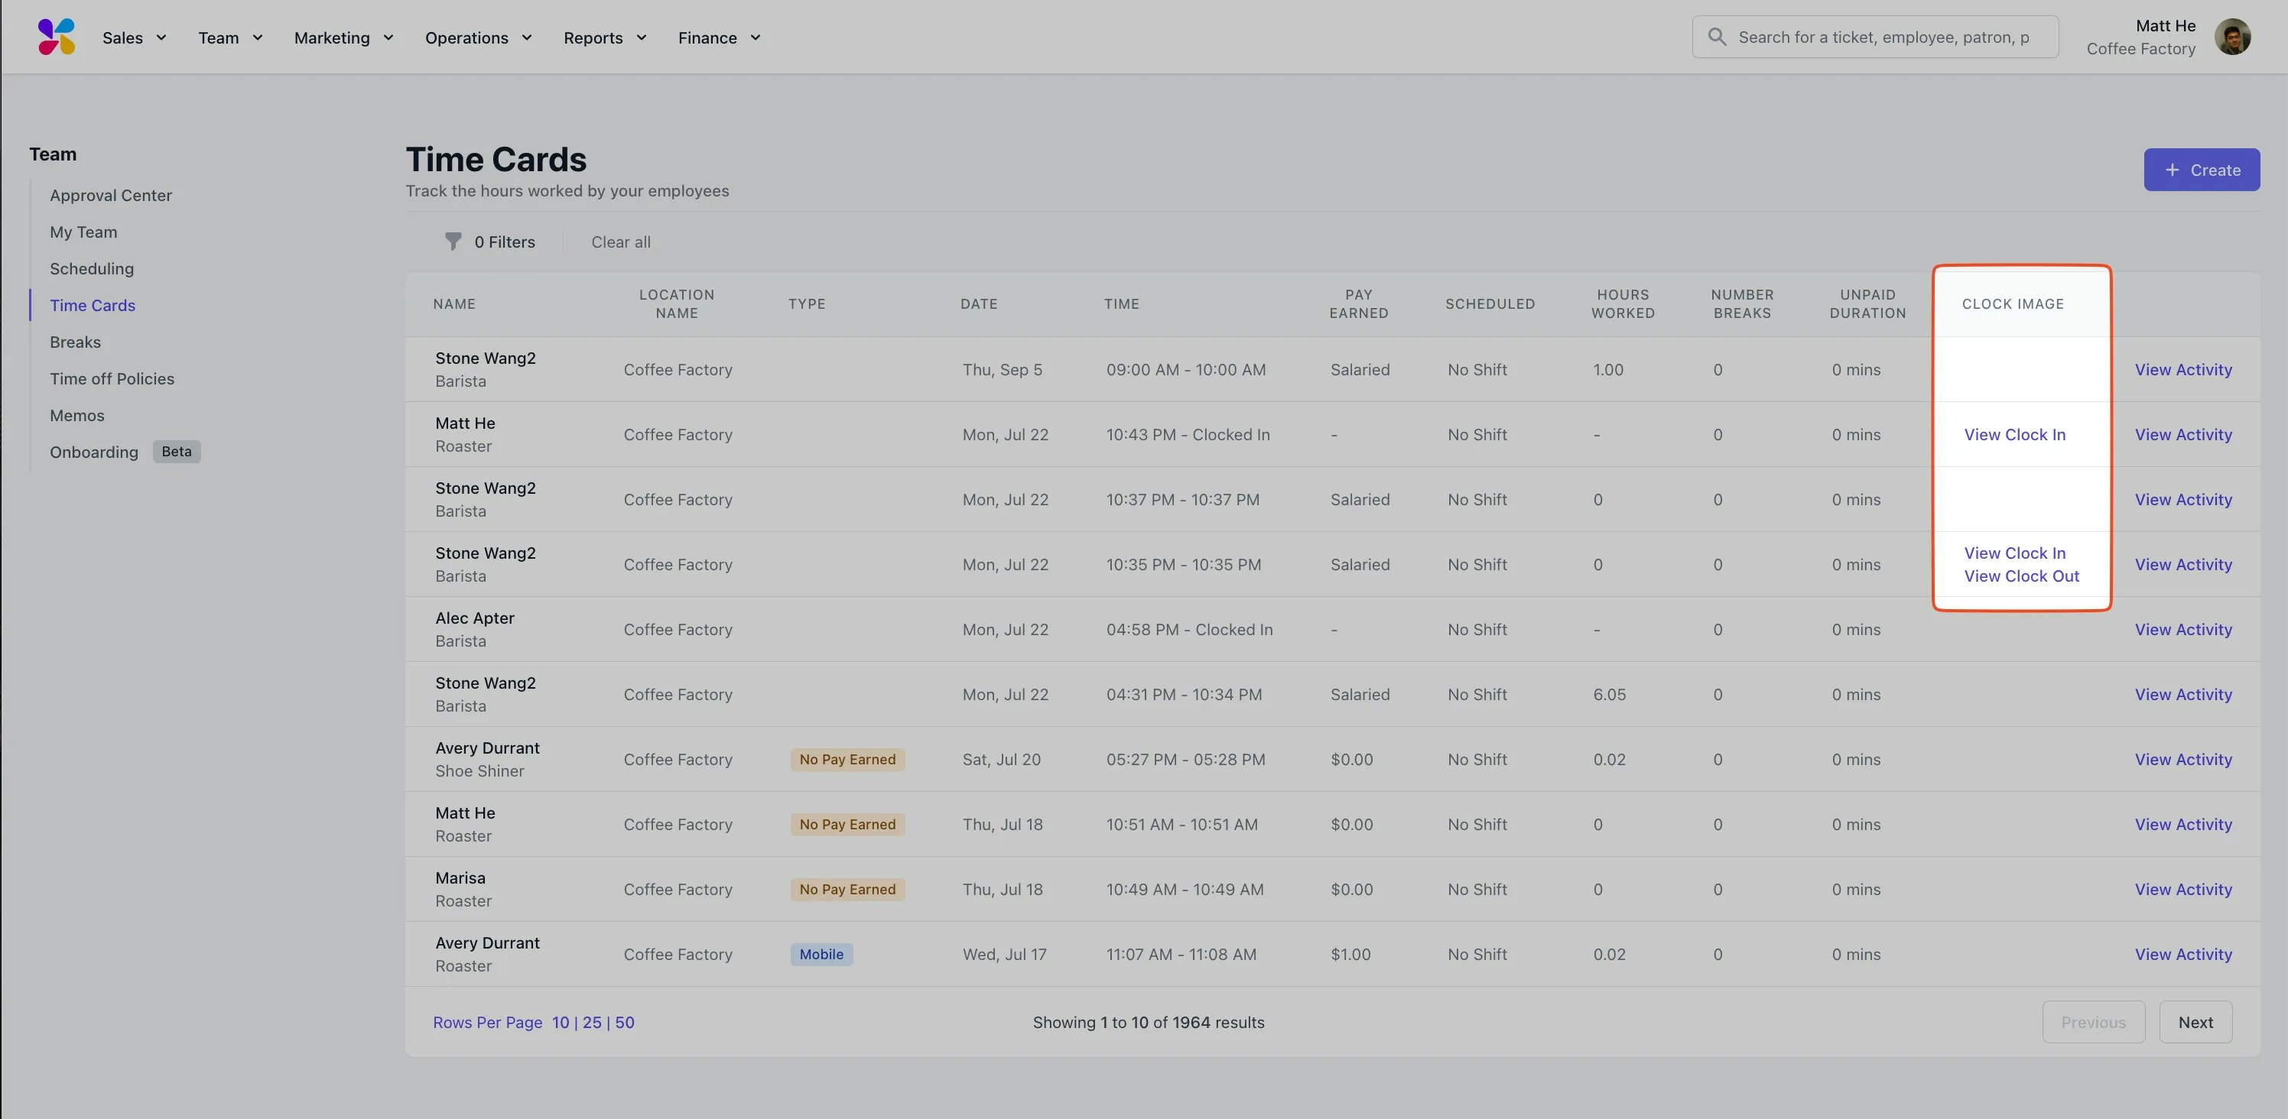Screen dimensions: 2288x1119
Task: Open the Marketing dropdown chevron
Action: pos(388,37)
